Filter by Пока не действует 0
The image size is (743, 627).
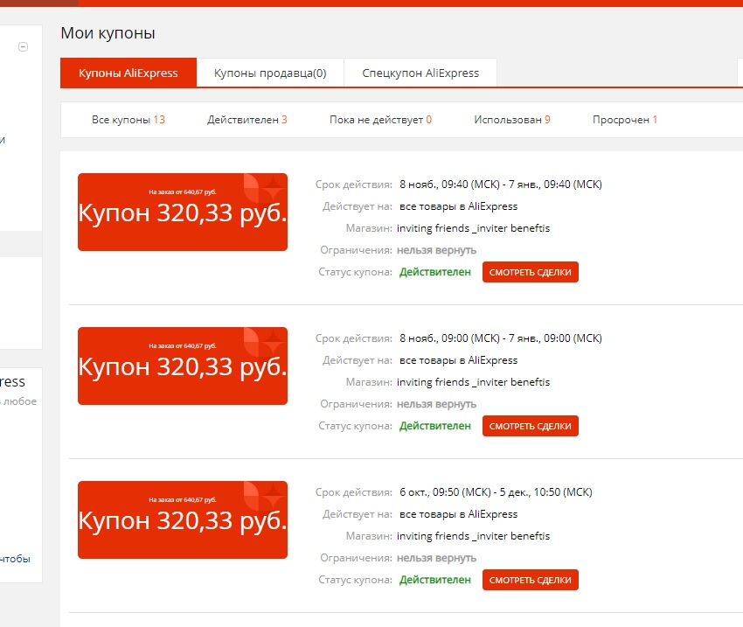380,120
